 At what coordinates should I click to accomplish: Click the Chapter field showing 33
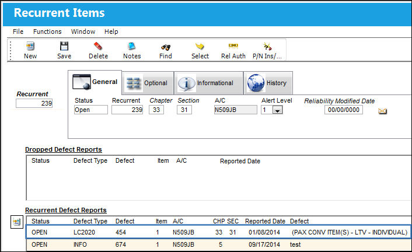[x=156, y=110]
